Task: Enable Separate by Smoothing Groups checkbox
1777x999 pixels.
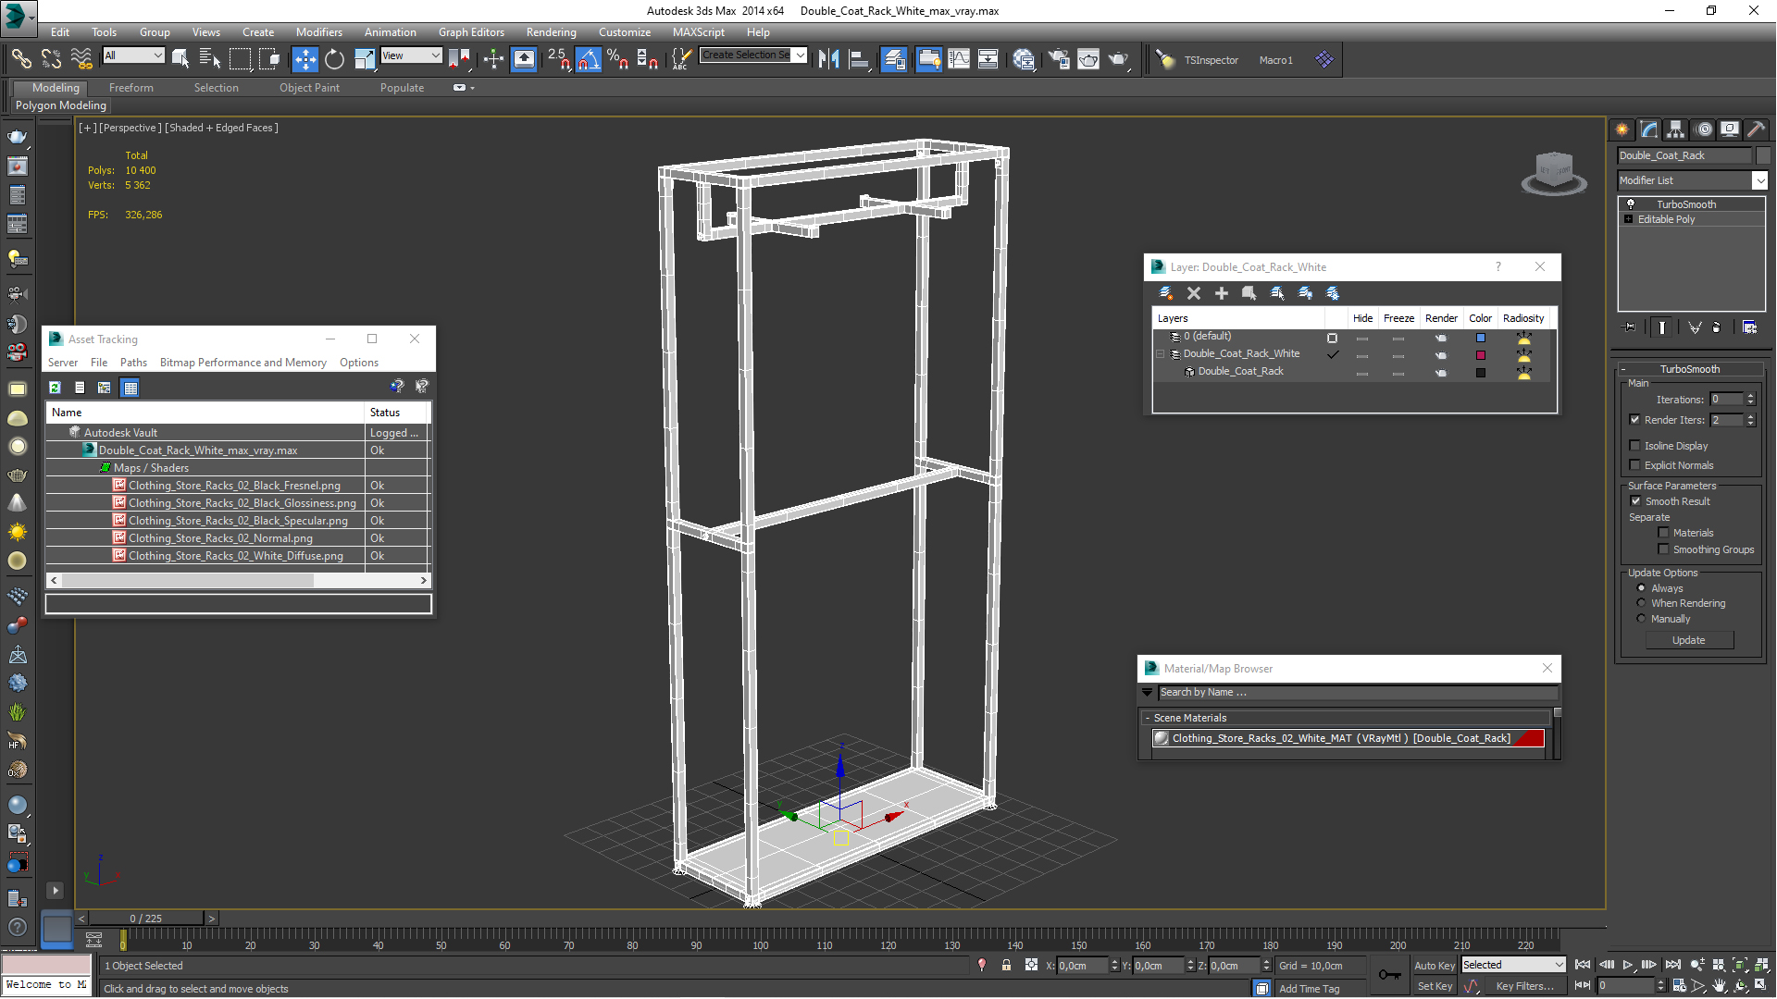Action: 1663,549
